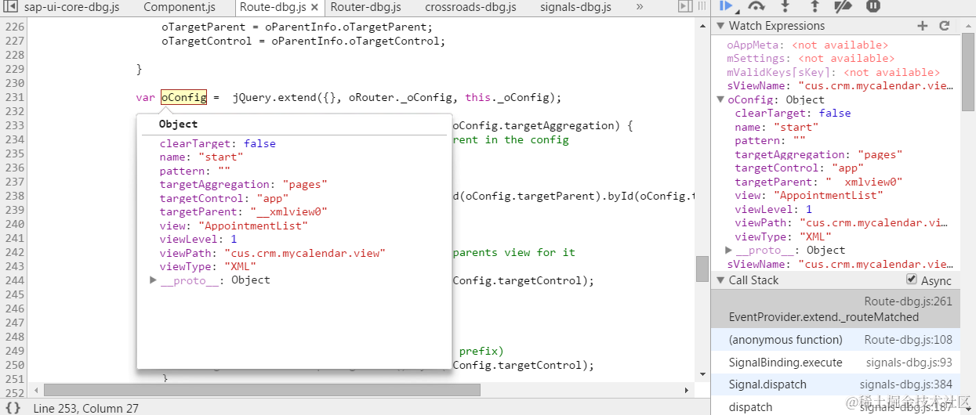Screen dimensions: 976x415
Task: Step out of current function
Action: coord(815,5)
